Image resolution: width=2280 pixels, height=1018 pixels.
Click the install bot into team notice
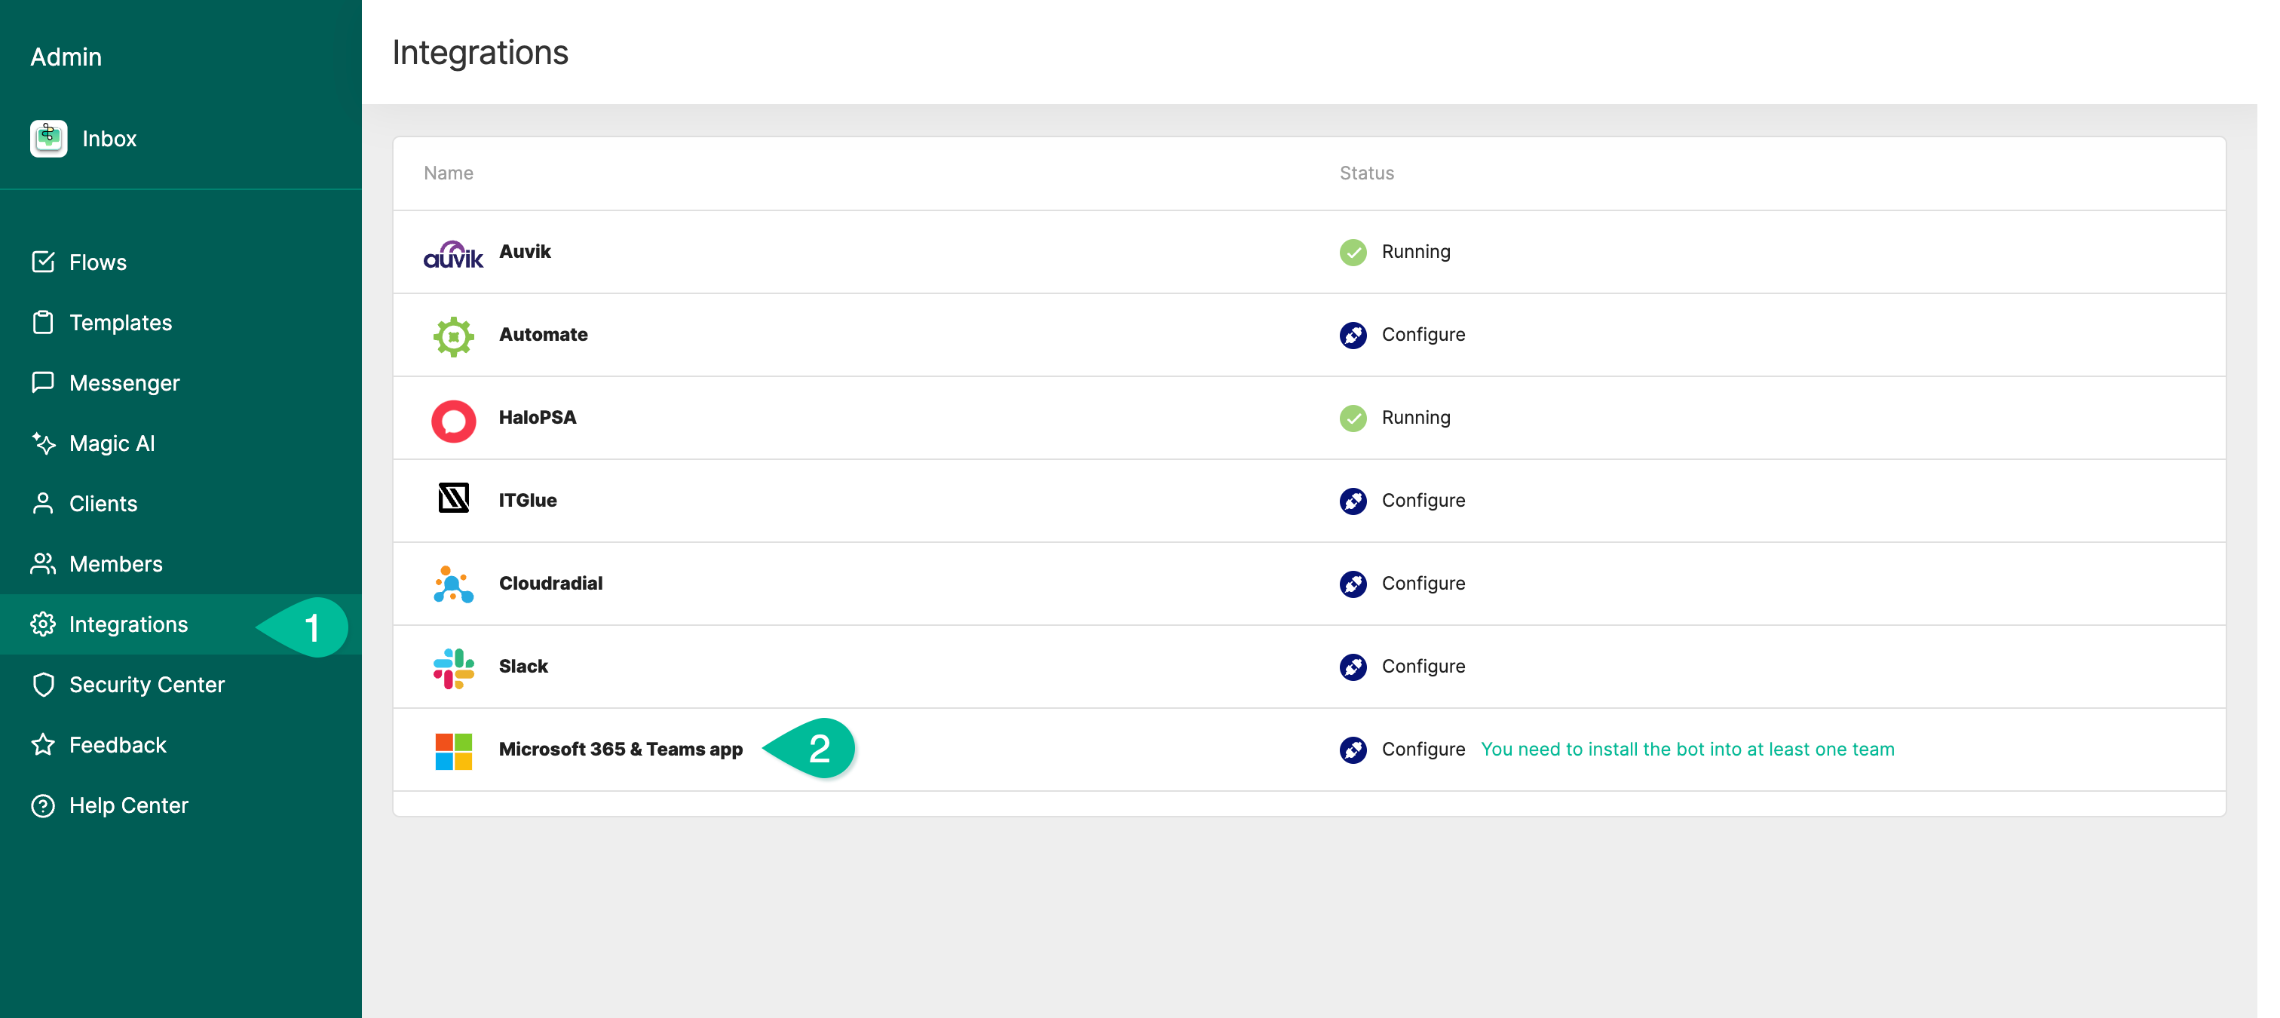click(x=1687, y=749)
